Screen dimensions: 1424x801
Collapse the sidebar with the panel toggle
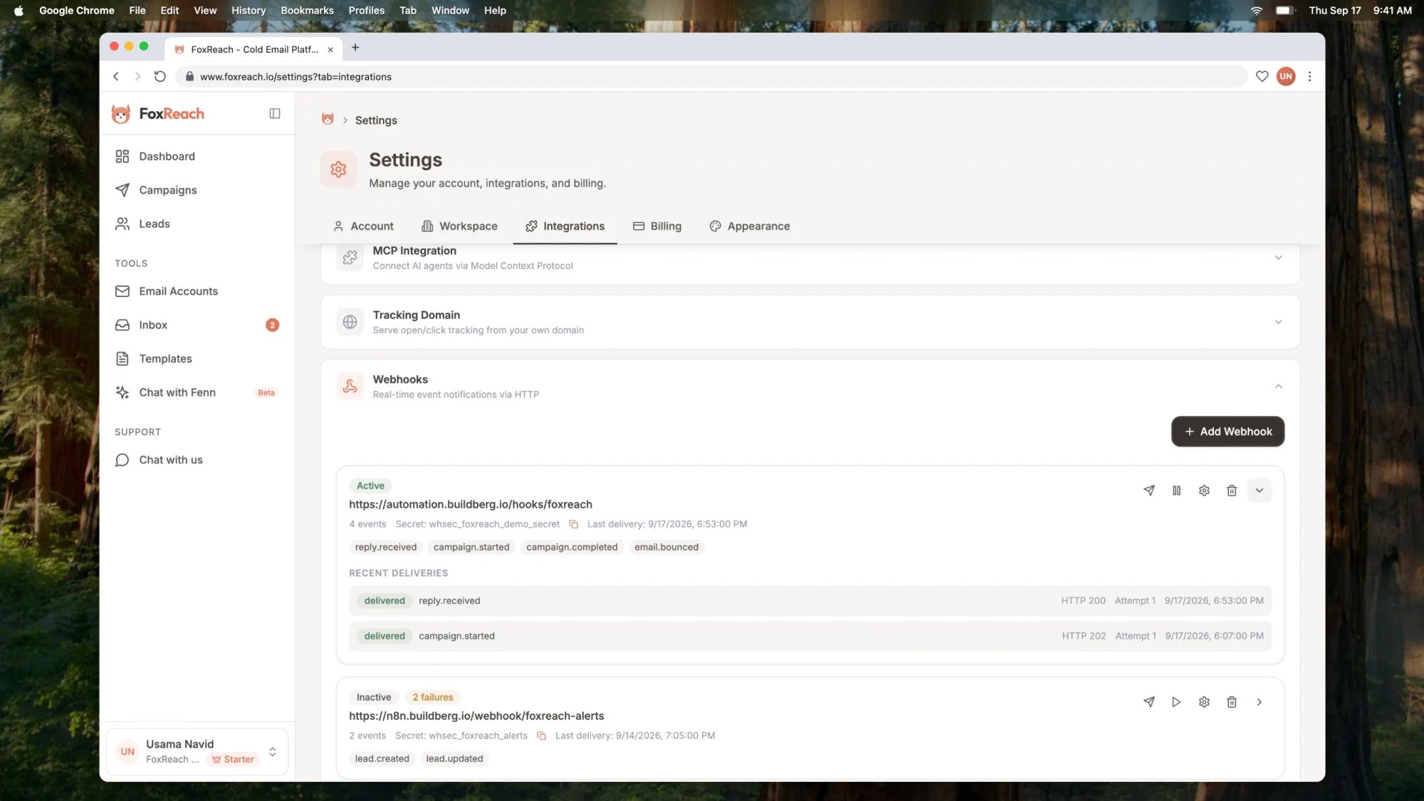(x=275, y=114)
